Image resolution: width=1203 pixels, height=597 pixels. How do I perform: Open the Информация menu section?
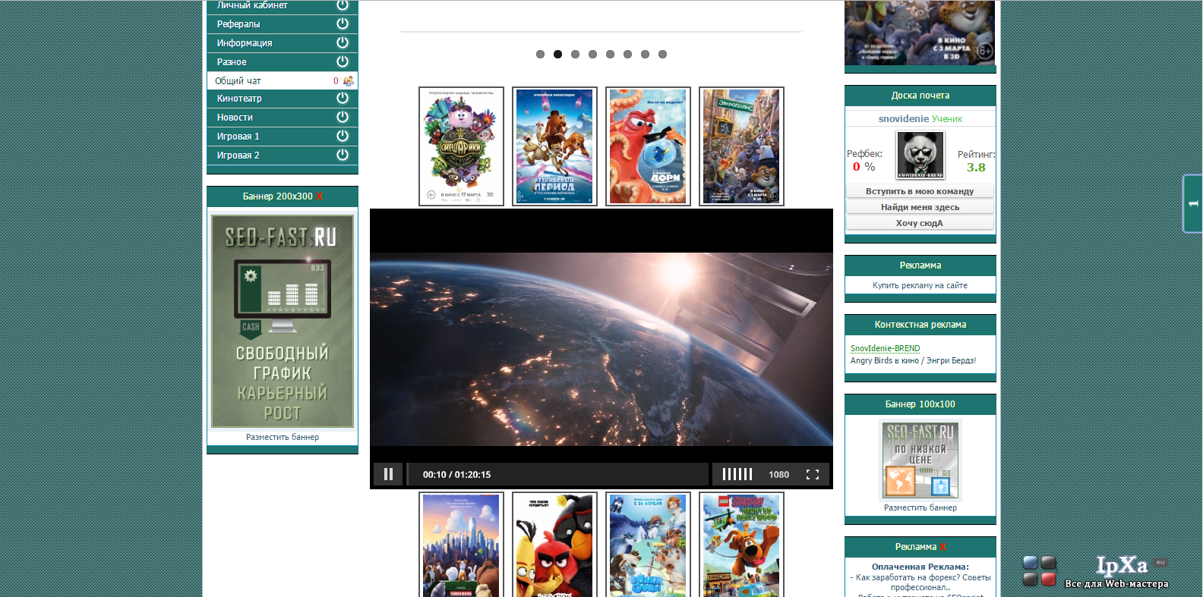coord(282,43)
